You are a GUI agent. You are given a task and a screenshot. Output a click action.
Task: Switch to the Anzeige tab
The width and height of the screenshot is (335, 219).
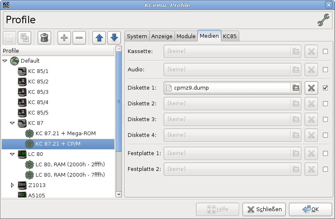[162, 36]
